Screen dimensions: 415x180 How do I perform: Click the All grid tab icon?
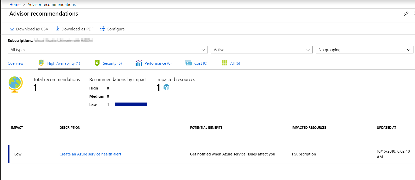click(x=224, y=63)
